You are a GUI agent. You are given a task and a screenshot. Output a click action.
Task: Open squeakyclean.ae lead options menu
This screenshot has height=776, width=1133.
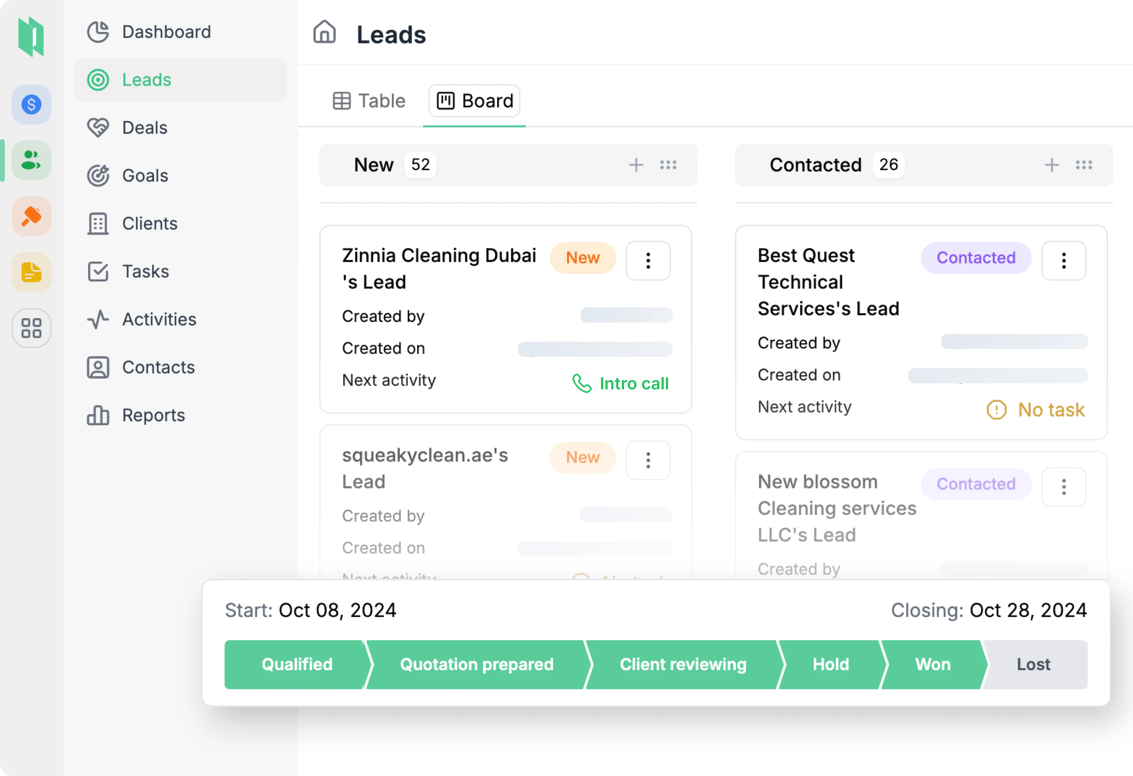click(648, 460)
